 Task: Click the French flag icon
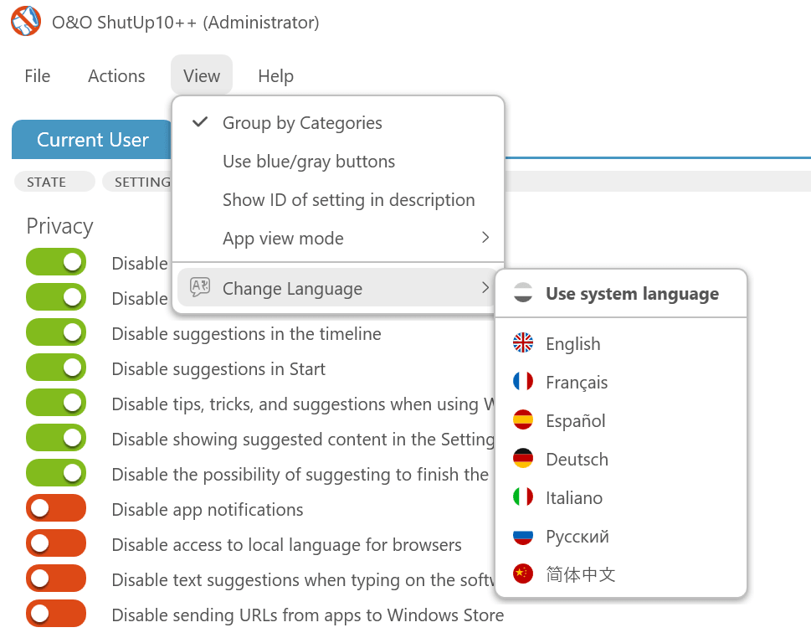[523, 381]
